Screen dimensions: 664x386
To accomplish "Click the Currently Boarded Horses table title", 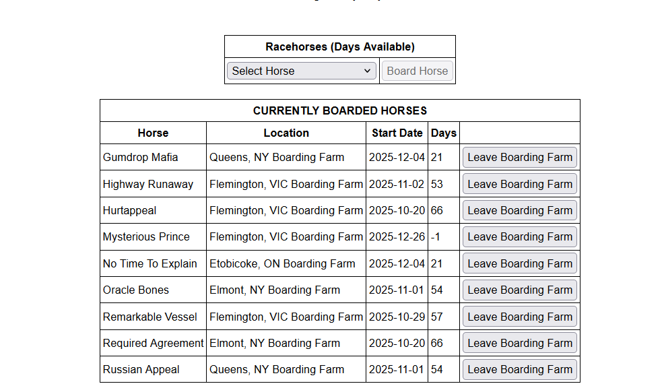I will click(339, 110).
